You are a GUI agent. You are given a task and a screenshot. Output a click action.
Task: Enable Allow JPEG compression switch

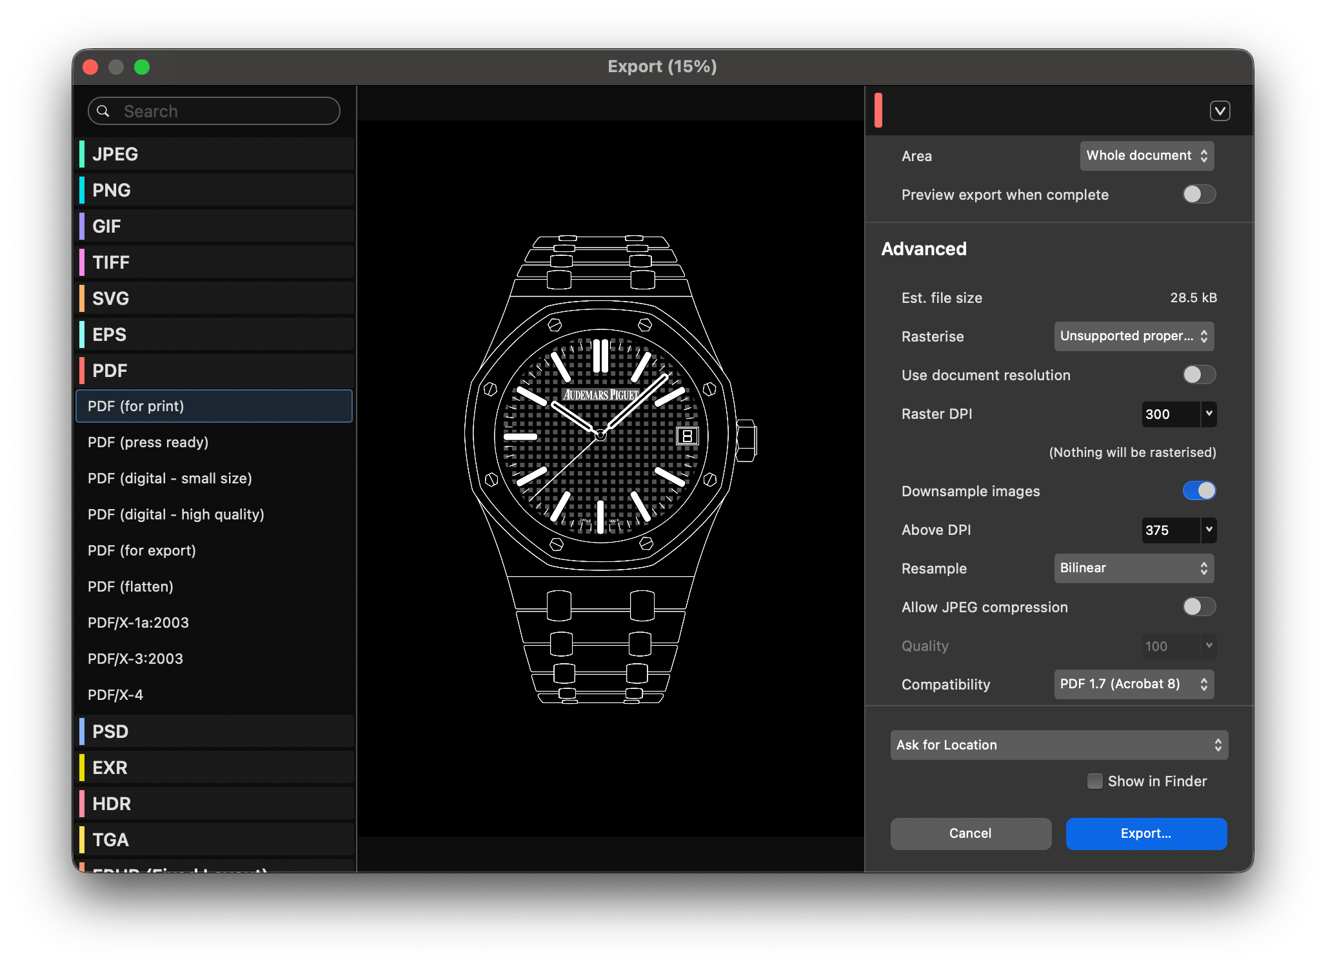(1199, 606)
